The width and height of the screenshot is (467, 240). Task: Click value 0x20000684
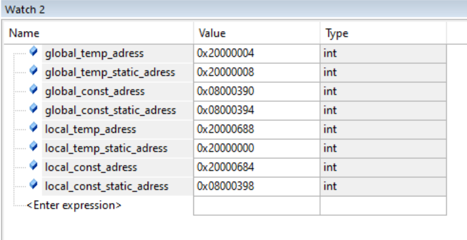click(x=226, y=168)
